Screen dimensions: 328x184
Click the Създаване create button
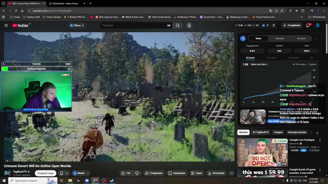pyautogui.click(x=292, y=25)
